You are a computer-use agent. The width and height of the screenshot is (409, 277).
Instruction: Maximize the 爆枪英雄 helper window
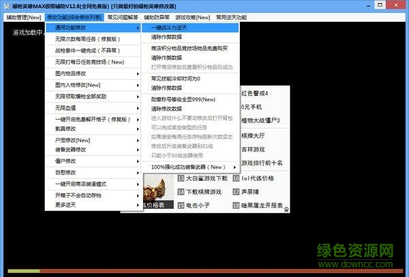point(380,5)
